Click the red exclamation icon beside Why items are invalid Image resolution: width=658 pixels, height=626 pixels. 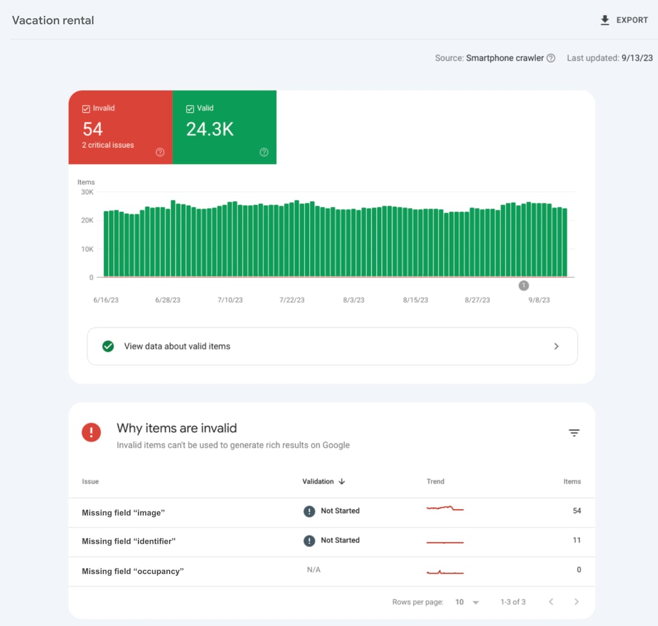point(91,432)
